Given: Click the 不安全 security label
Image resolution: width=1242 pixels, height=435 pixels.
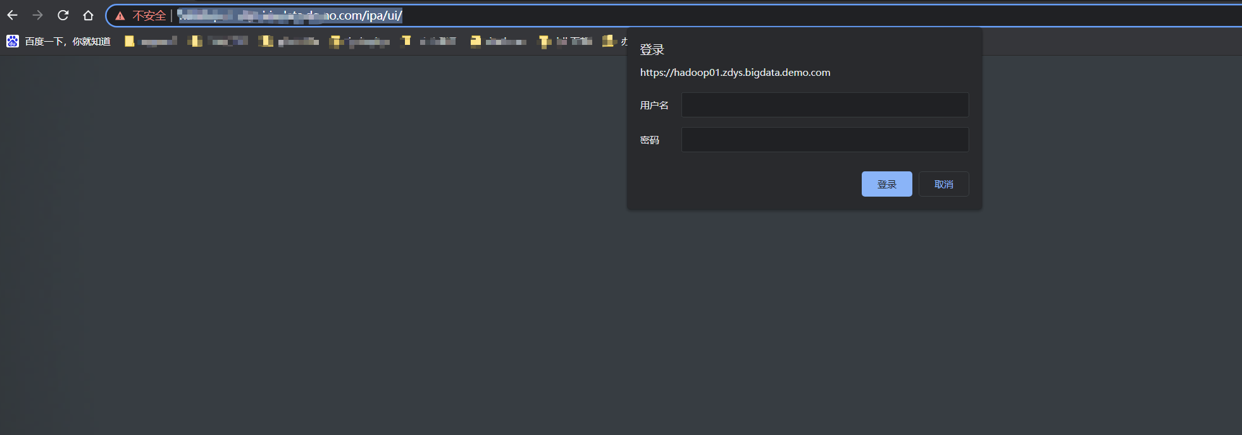Looking at the screenshot, I should [149, 16].
